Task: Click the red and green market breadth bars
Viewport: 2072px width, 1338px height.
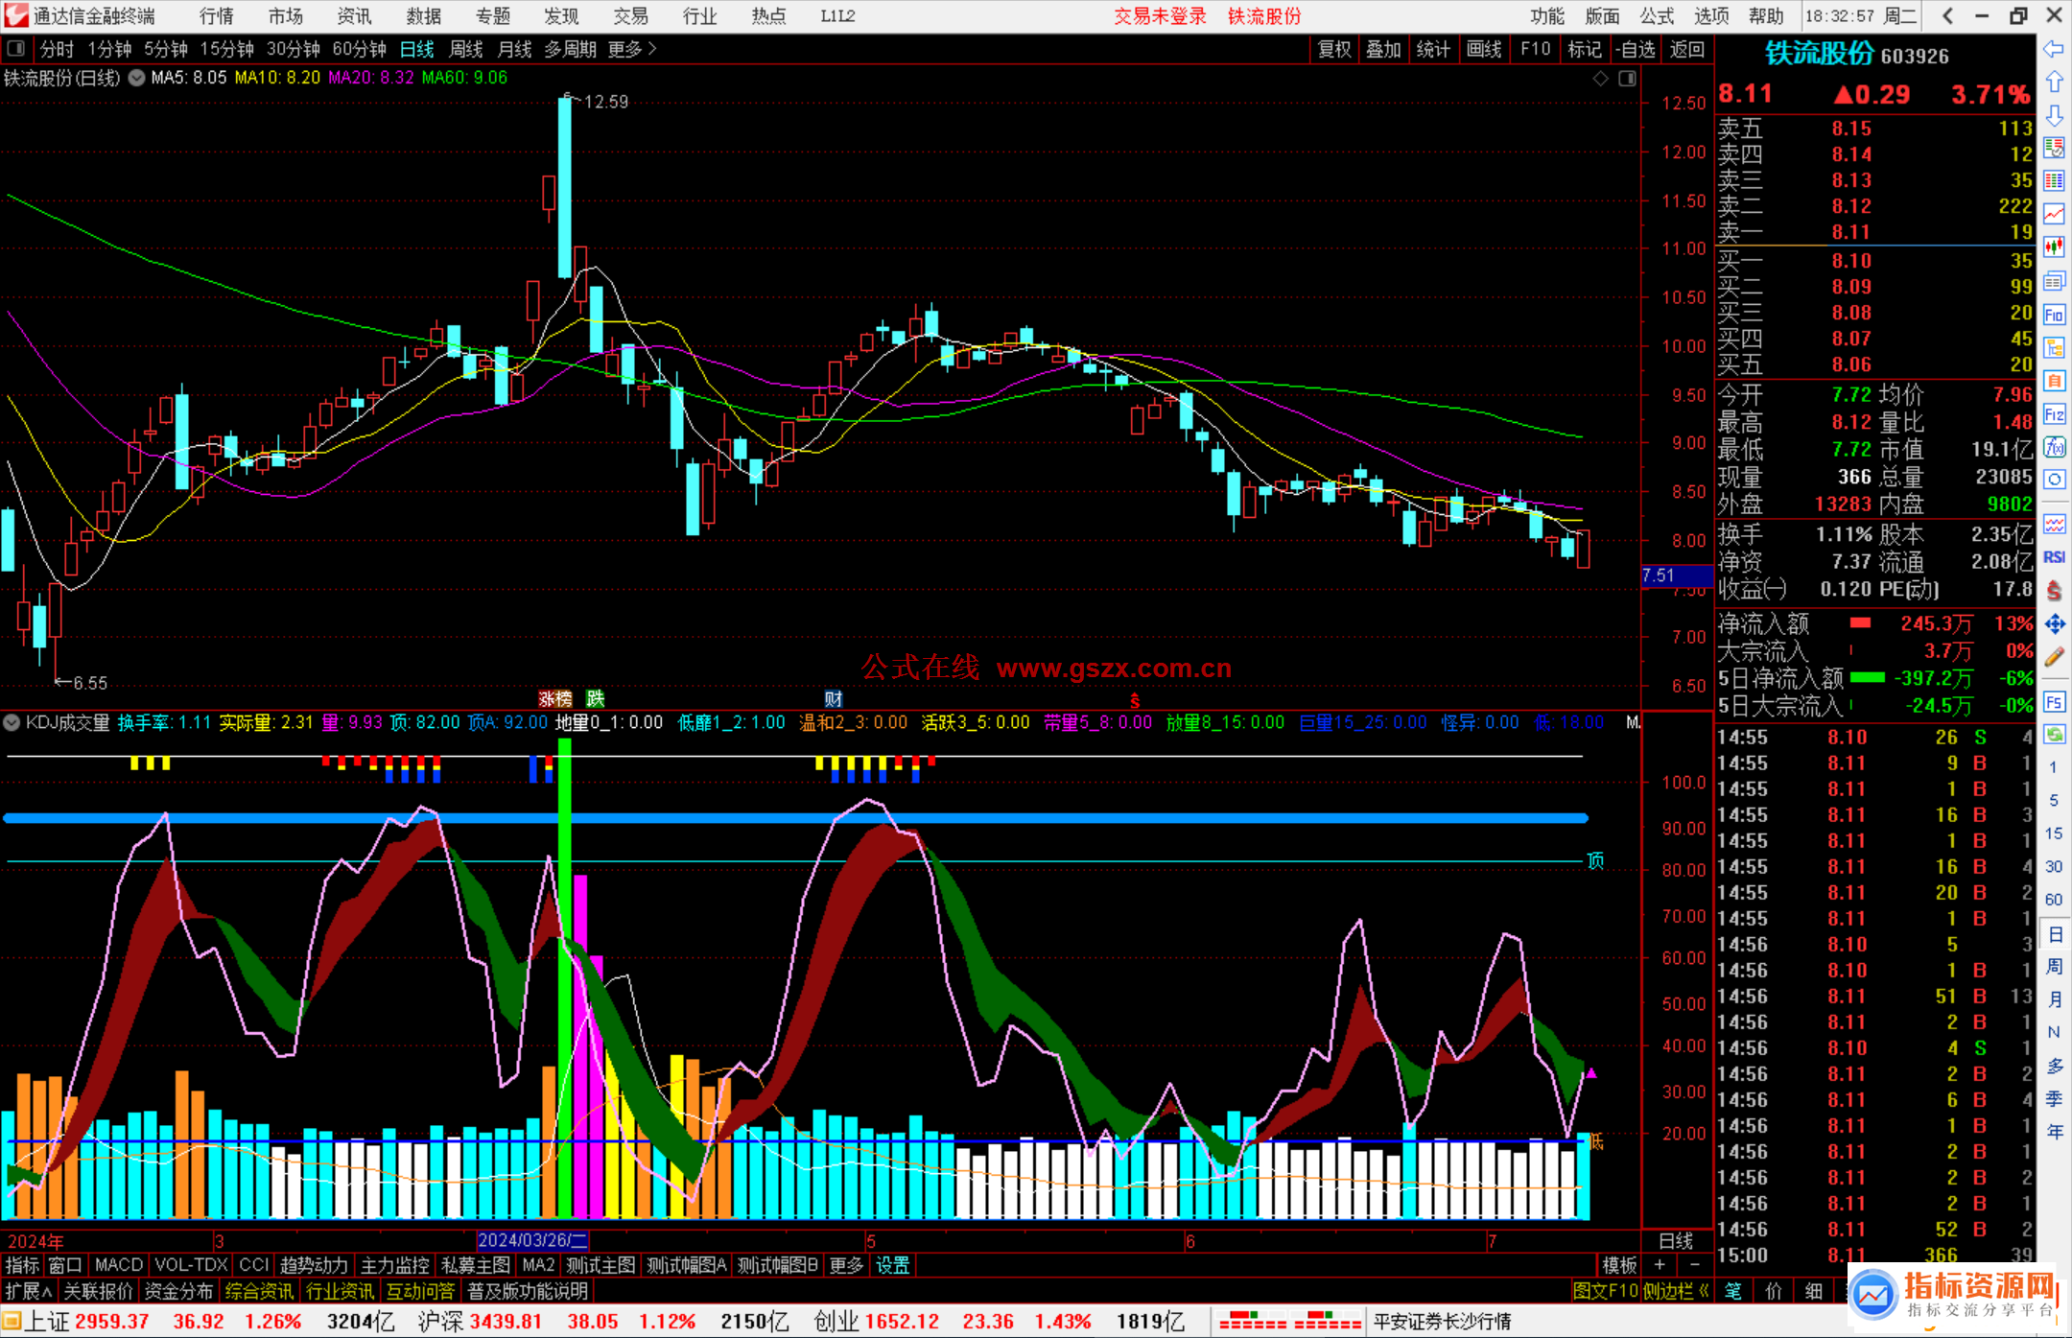Action: pyautogui.click(x=1290, y=1322)
